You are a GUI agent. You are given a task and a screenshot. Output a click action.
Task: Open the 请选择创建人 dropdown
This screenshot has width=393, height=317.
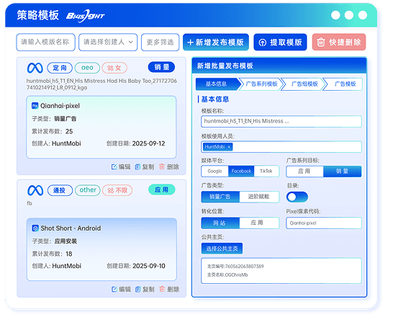click(x=108, y=42)
